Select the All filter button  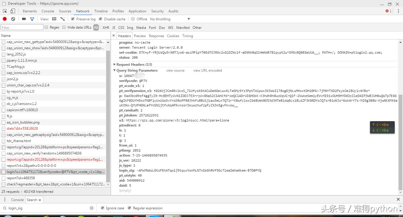pyautogui.click(x=96, y=27)
